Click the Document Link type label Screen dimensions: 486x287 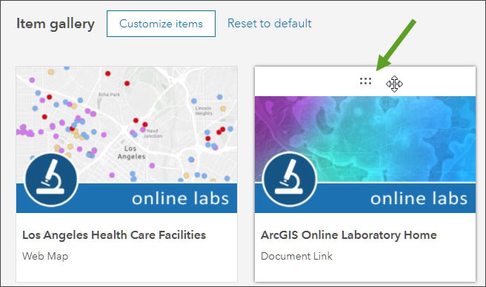[x=296, y=256]
